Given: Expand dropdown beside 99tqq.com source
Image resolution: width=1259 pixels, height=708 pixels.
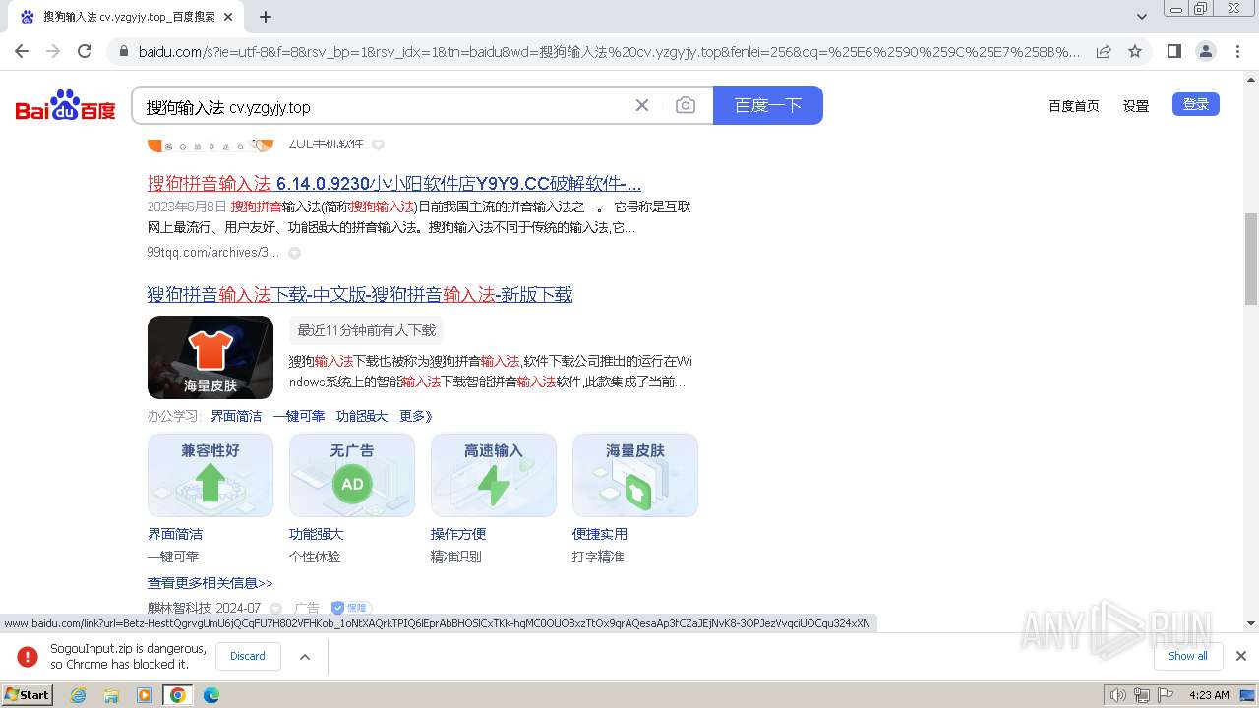Looking at the screenshot, I should [x=295, y=253].
